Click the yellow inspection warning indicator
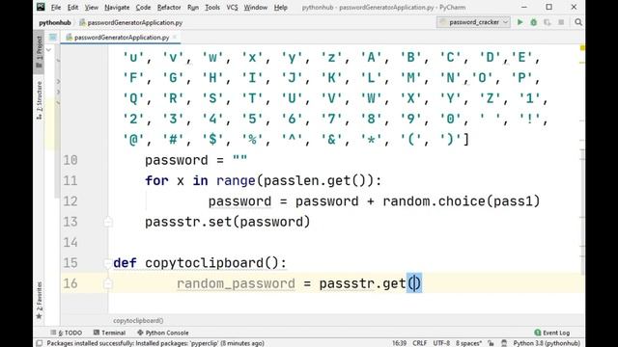Viewport: 618px width, 347px height. [582, 47]
